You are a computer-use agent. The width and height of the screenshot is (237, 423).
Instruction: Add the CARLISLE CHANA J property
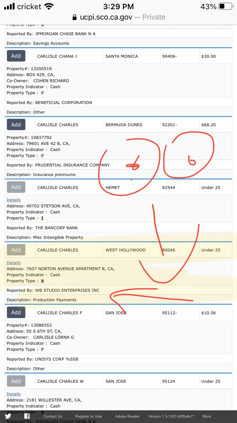[x=16, y=56]
